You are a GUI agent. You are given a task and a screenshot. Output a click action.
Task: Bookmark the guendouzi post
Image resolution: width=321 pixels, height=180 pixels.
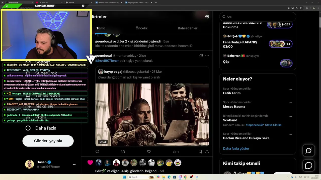[200, 151]
